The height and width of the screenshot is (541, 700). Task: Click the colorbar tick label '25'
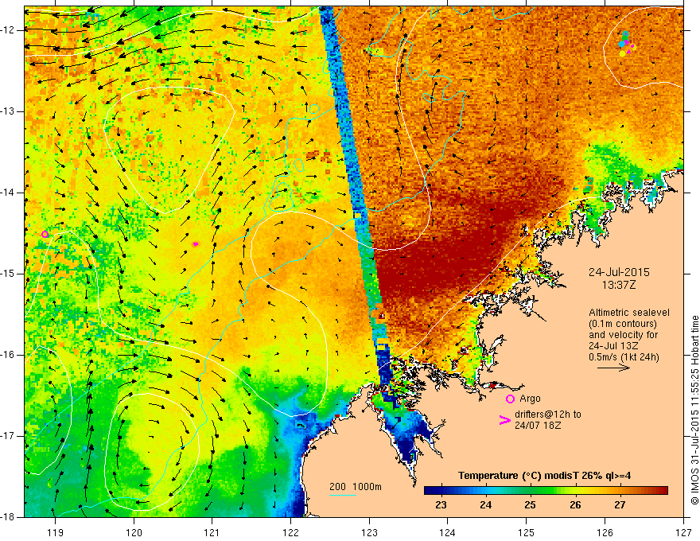[x=530, y=505]
